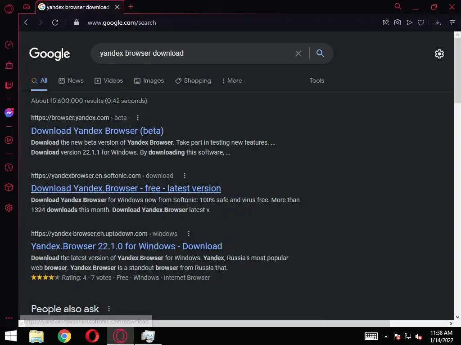Open Download Yandex.Browser free latest version link
461x345 pixels.
click(x=126, y=188)
